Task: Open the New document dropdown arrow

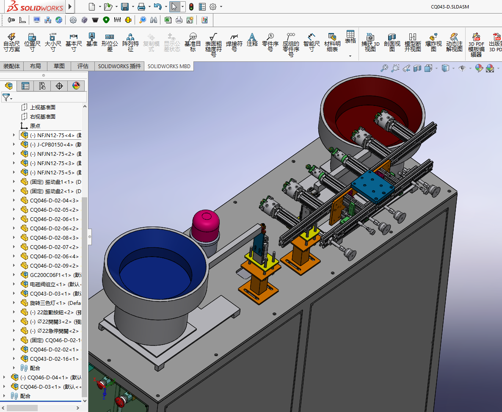Action: [100, 7]
